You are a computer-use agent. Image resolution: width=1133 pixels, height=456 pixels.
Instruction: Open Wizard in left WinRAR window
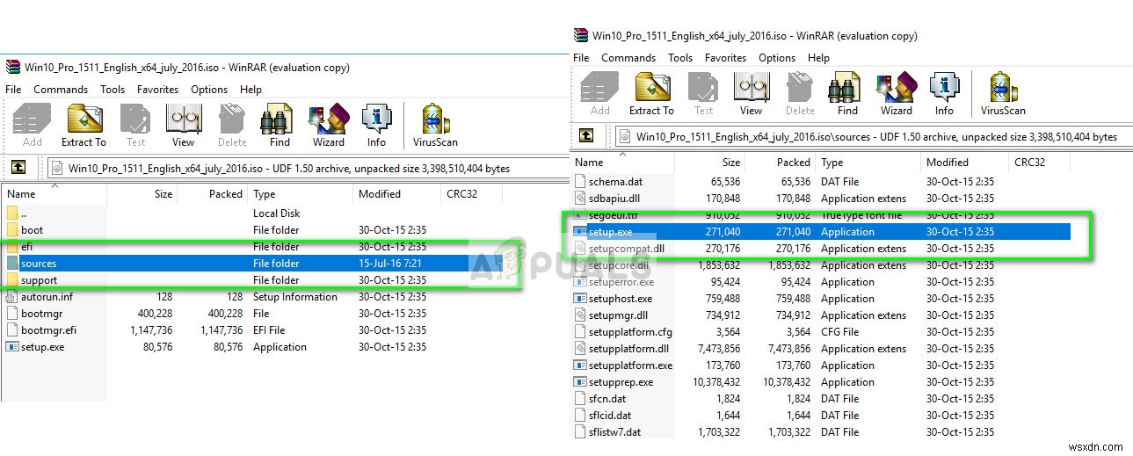click(329, 125)
